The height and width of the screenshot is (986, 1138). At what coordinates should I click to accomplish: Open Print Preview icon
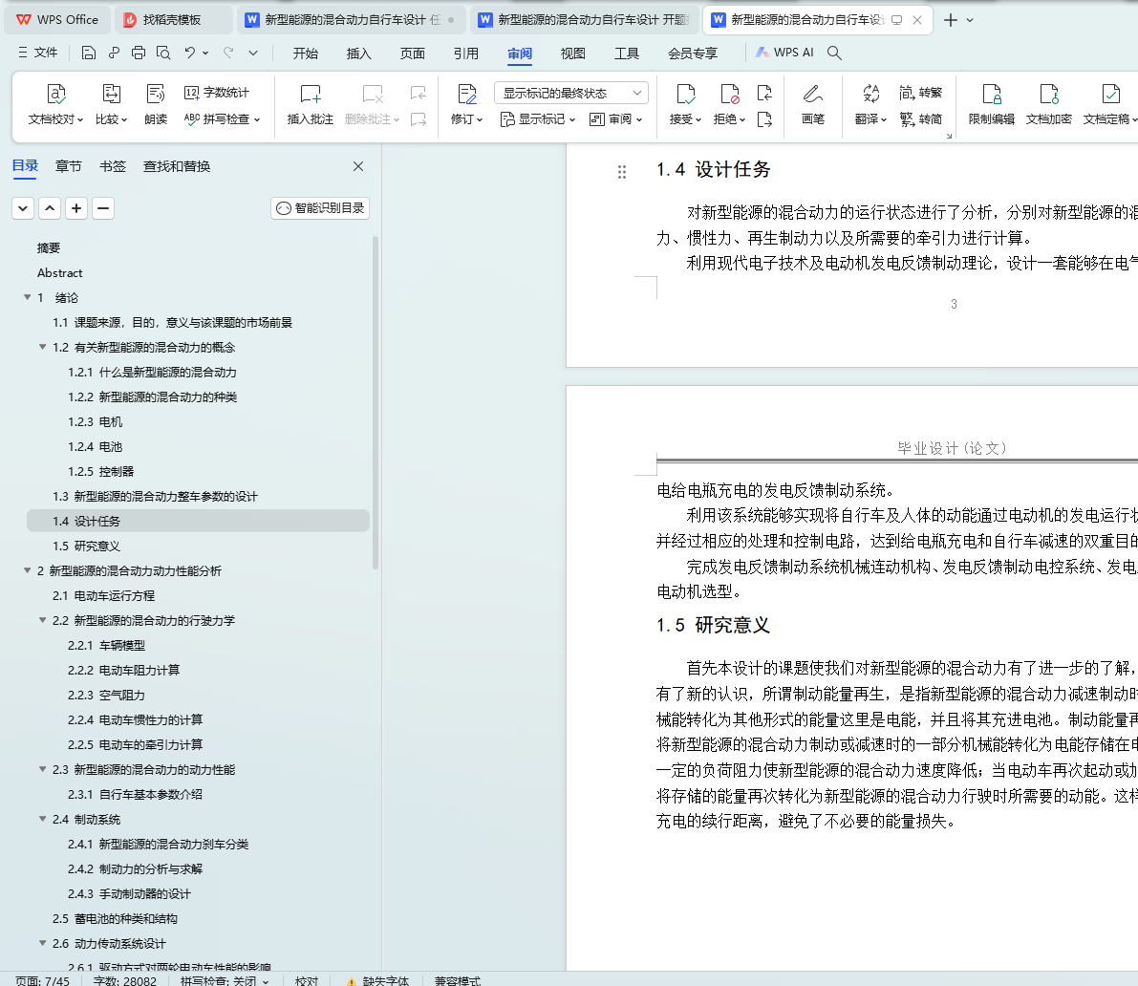click(x=164, y=53)
